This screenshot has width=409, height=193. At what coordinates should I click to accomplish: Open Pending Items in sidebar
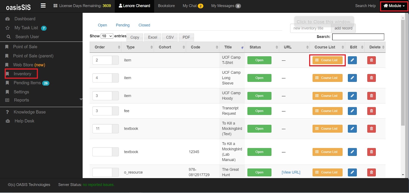[x=27, y=83]
